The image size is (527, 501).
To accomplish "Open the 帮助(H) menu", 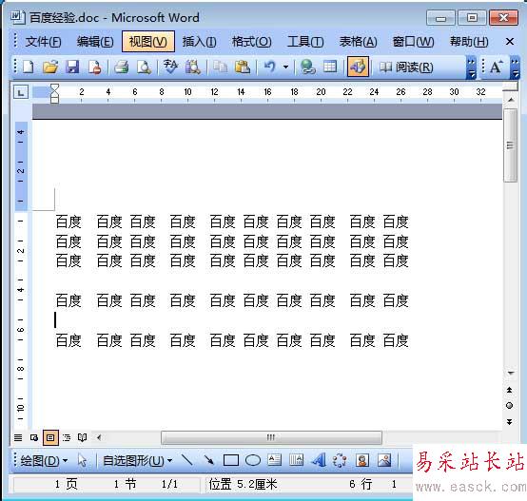I will coord(469,42).
